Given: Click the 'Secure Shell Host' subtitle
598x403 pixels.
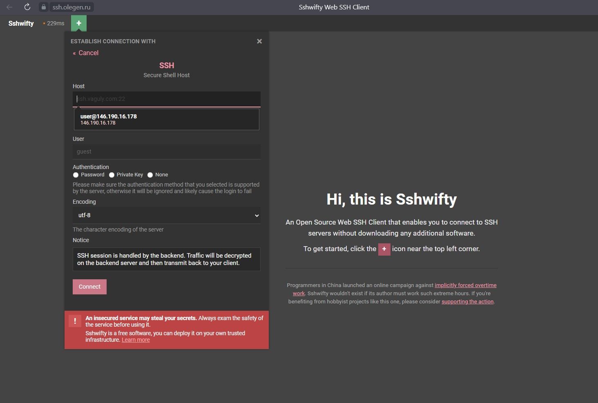Looking at the screenshot, I should (167, 75).
